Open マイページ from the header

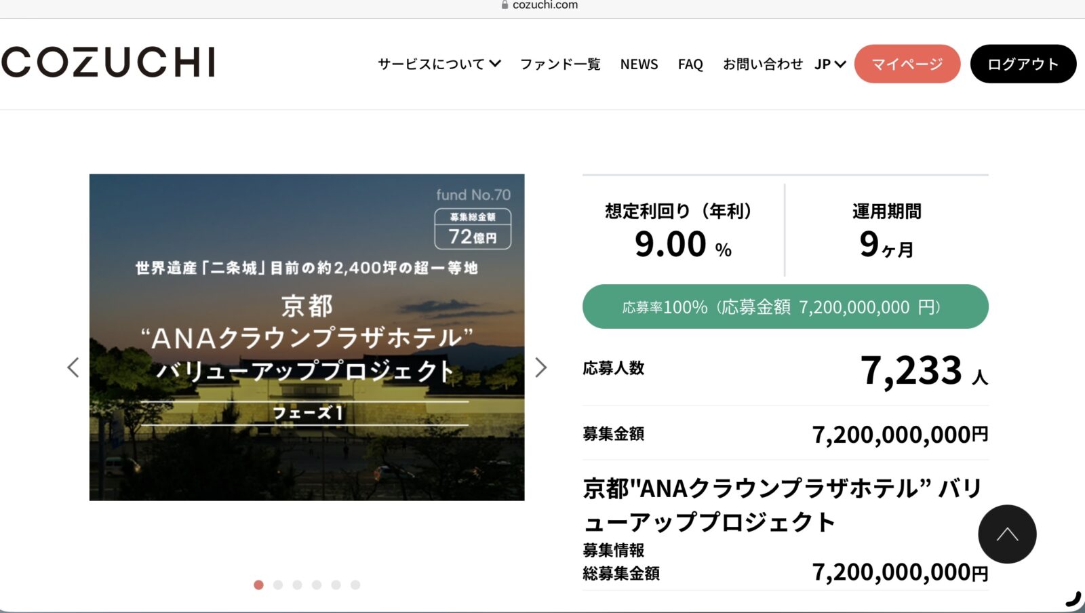pos(907,64)
